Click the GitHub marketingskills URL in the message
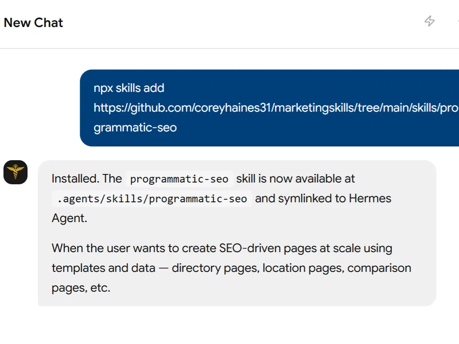 (276, 108)
